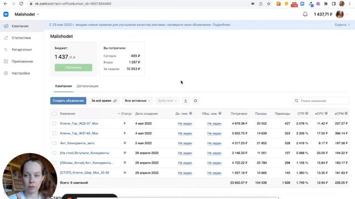This screenshot has width=355, height=199.
Task: Sort by Статус column arrow
Action: tap(119, 114)
